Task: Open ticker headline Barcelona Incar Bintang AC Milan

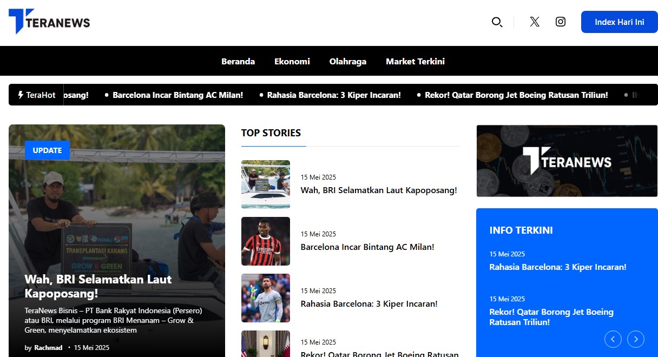Action: tap(177, 95)
